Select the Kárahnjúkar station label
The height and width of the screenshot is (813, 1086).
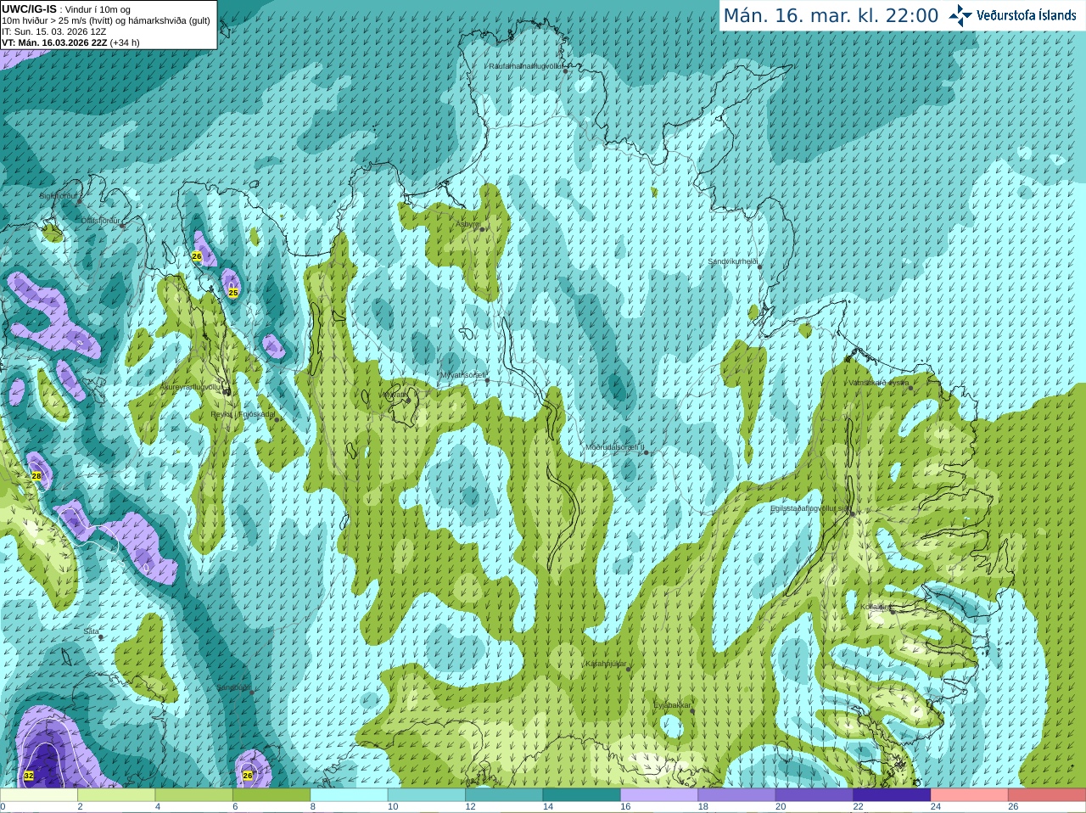(606, 664)
